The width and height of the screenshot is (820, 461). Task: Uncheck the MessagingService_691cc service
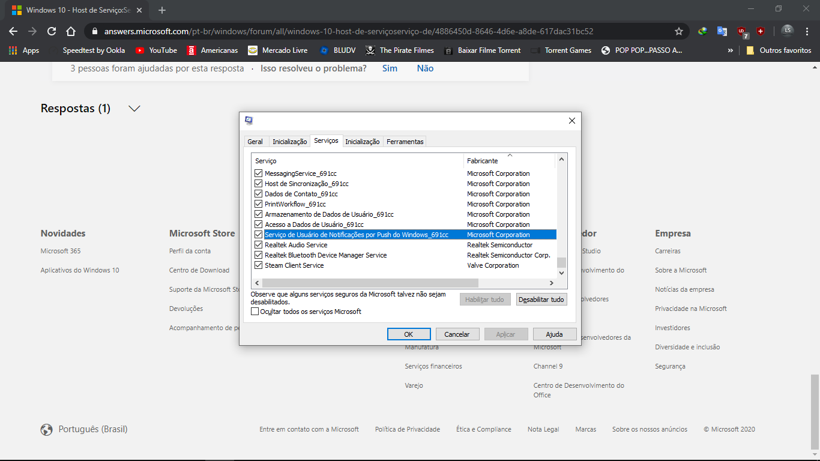(259, 173)
